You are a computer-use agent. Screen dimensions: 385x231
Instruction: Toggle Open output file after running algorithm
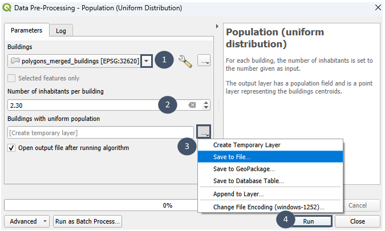(12, 148)
